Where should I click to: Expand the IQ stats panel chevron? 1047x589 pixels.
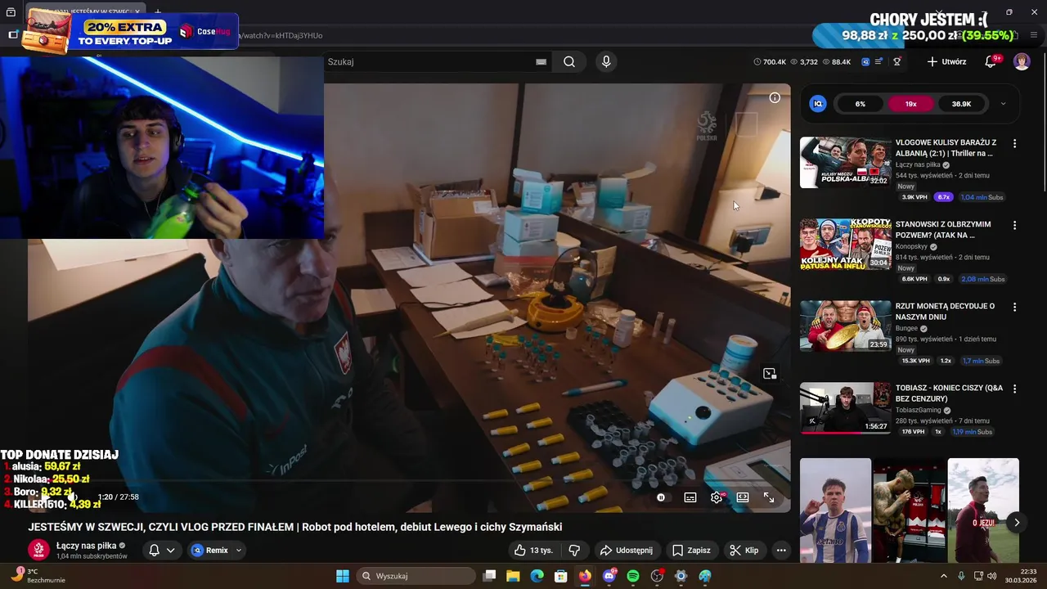pyautogui.click(x=1003, y=104)
